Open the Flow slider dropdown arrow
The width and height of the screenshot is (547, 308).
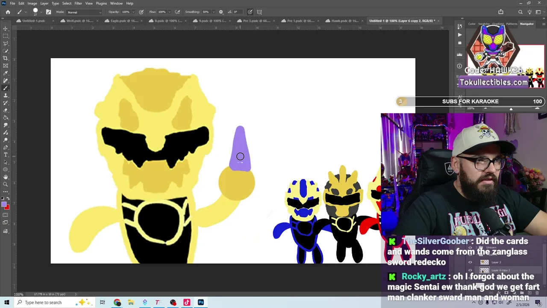tap(170, 12)
